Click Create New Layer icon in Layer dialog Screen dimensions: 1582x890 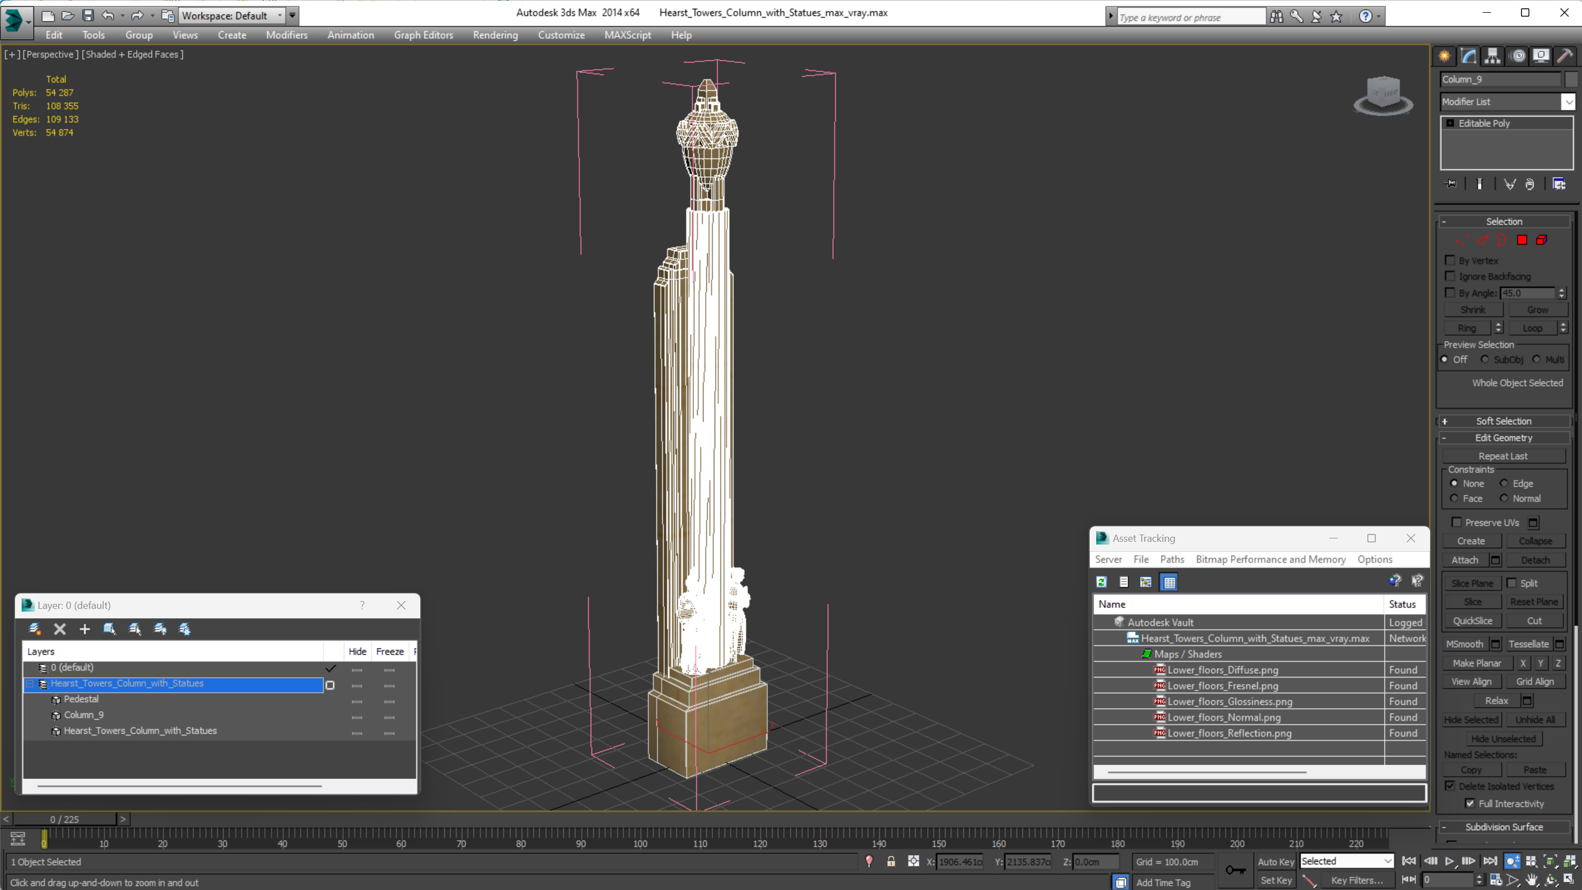tap(34, 628)
